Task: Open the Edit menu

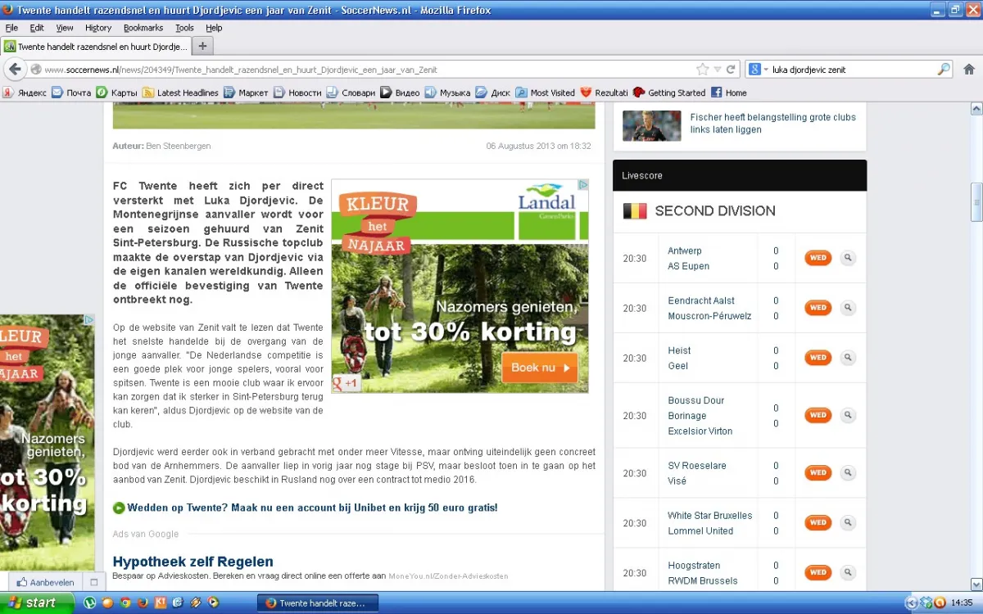Action: [37, 28]
